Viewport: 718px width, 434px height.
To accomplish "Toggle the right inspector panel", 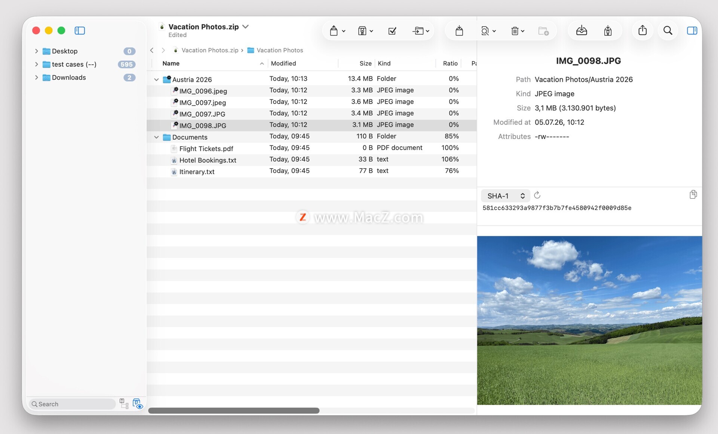I will click(692, 30).
